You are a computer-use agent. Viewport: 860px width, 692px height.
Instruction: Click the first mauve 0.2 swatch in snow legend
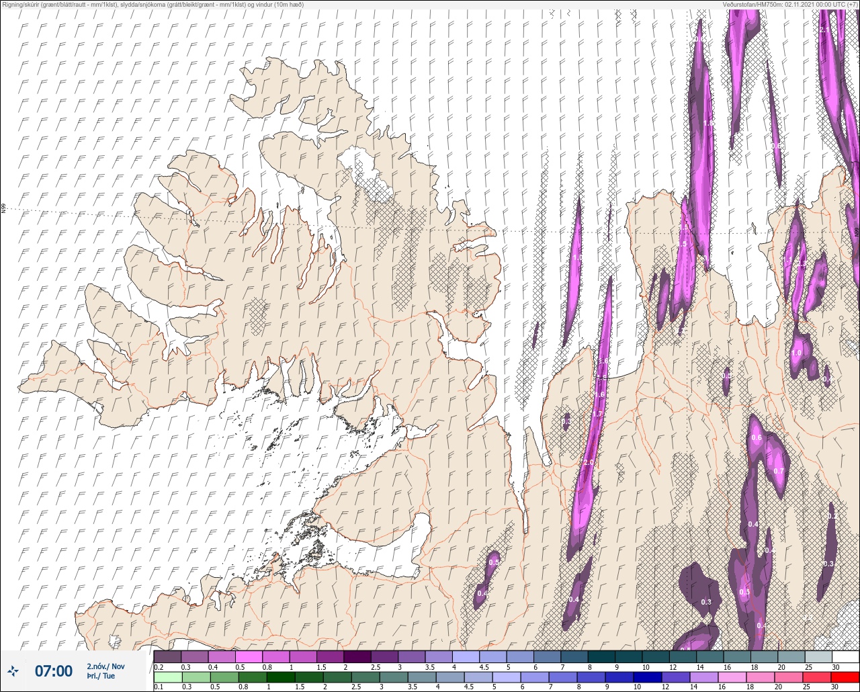(167, 656)
